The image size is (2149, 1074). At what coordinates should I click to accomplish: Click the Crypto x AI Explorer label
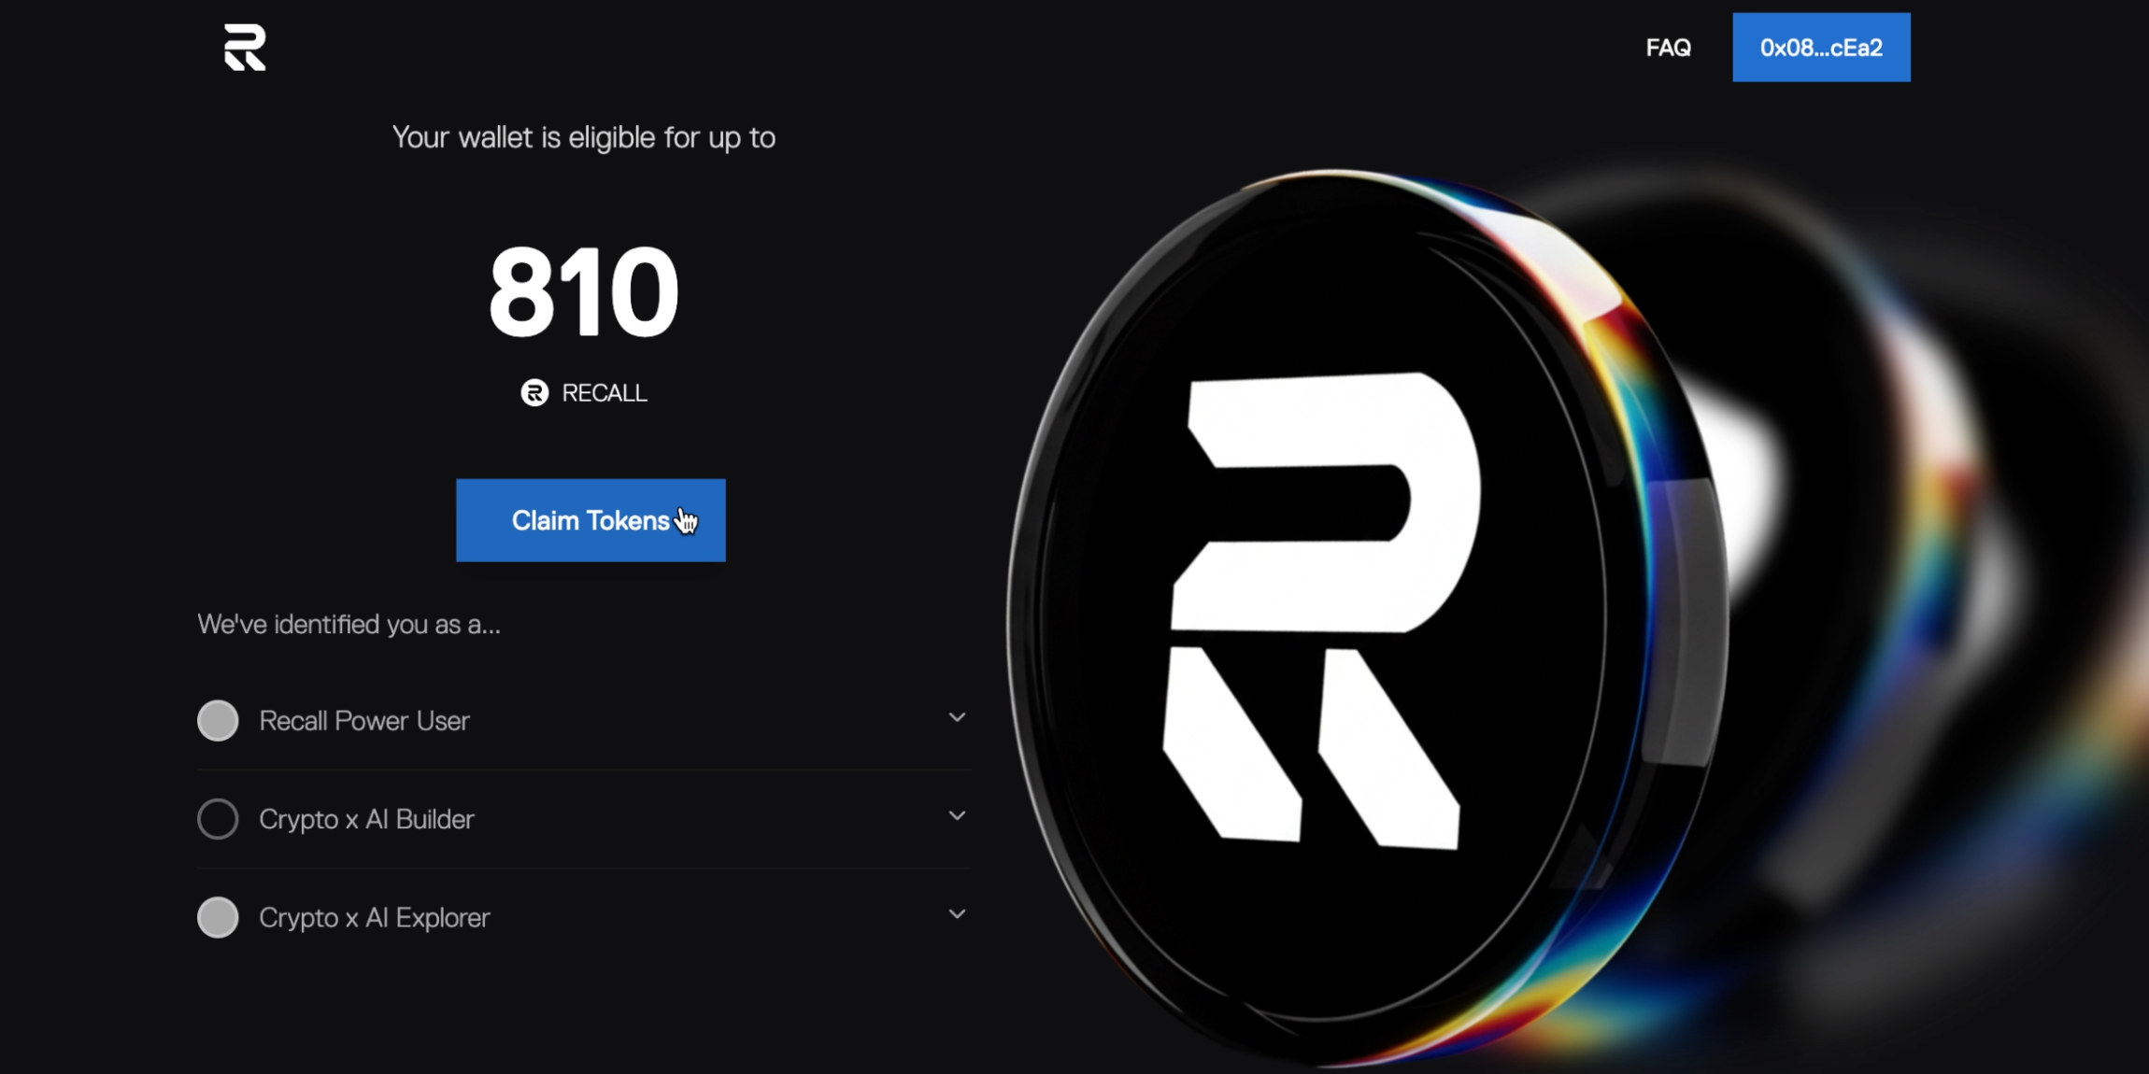coord(374,918)
